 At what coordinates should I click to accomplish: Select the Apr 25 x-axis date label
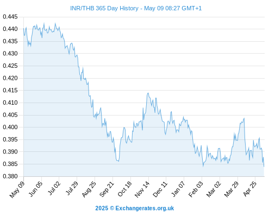pyautogui.click(x=250, y=189)
